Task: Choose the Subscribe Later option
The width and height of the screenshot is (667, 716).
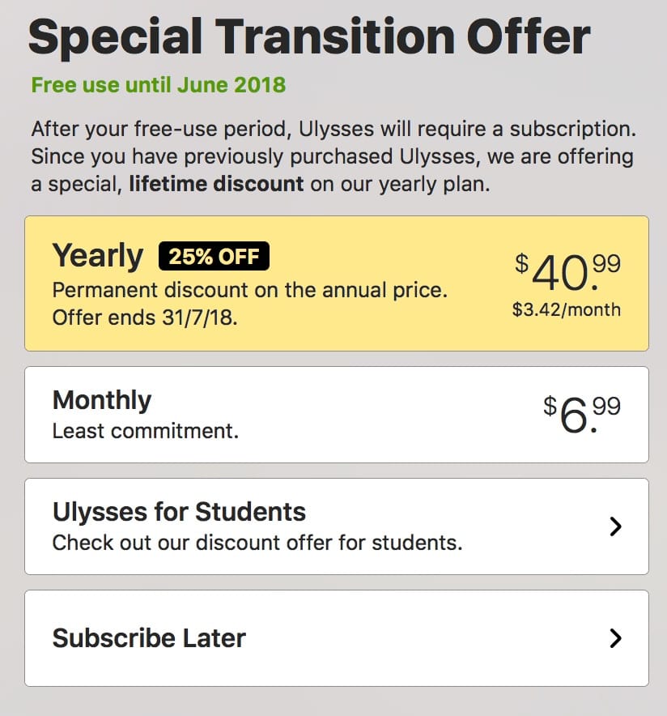Action: (x=149, y=637)
